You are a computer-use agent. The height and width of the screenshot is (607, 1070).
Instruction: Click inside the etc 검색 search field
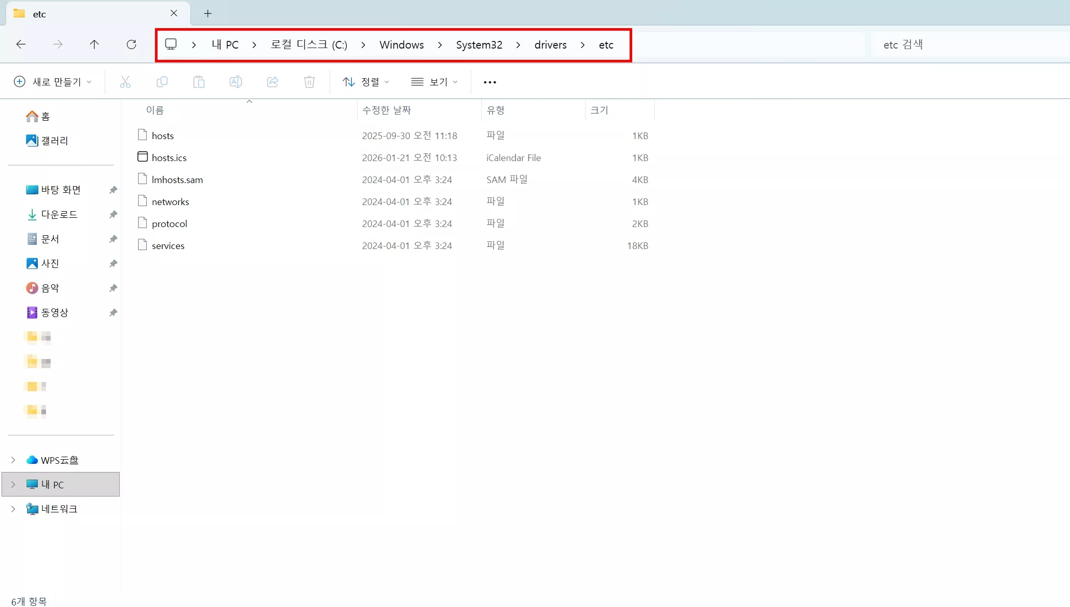tap(967, 44)
